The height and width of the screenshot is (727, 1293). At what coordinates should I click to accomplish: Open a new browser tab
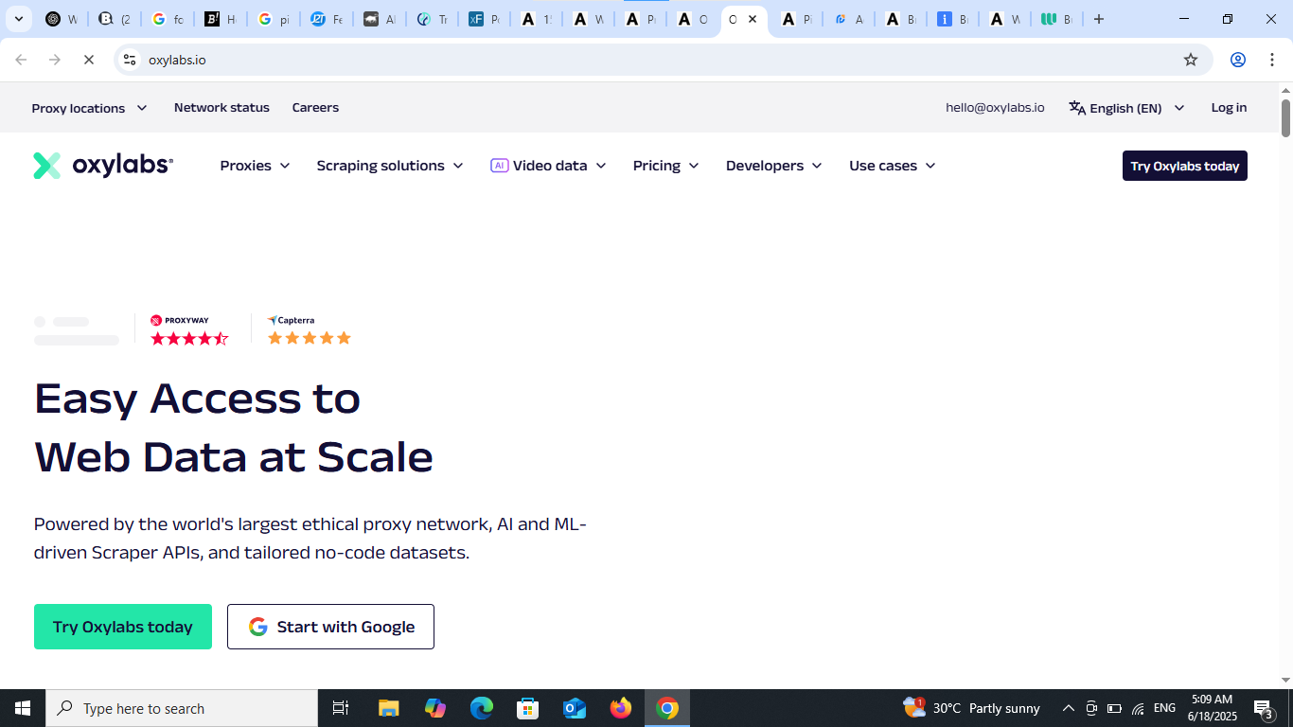1098,19
